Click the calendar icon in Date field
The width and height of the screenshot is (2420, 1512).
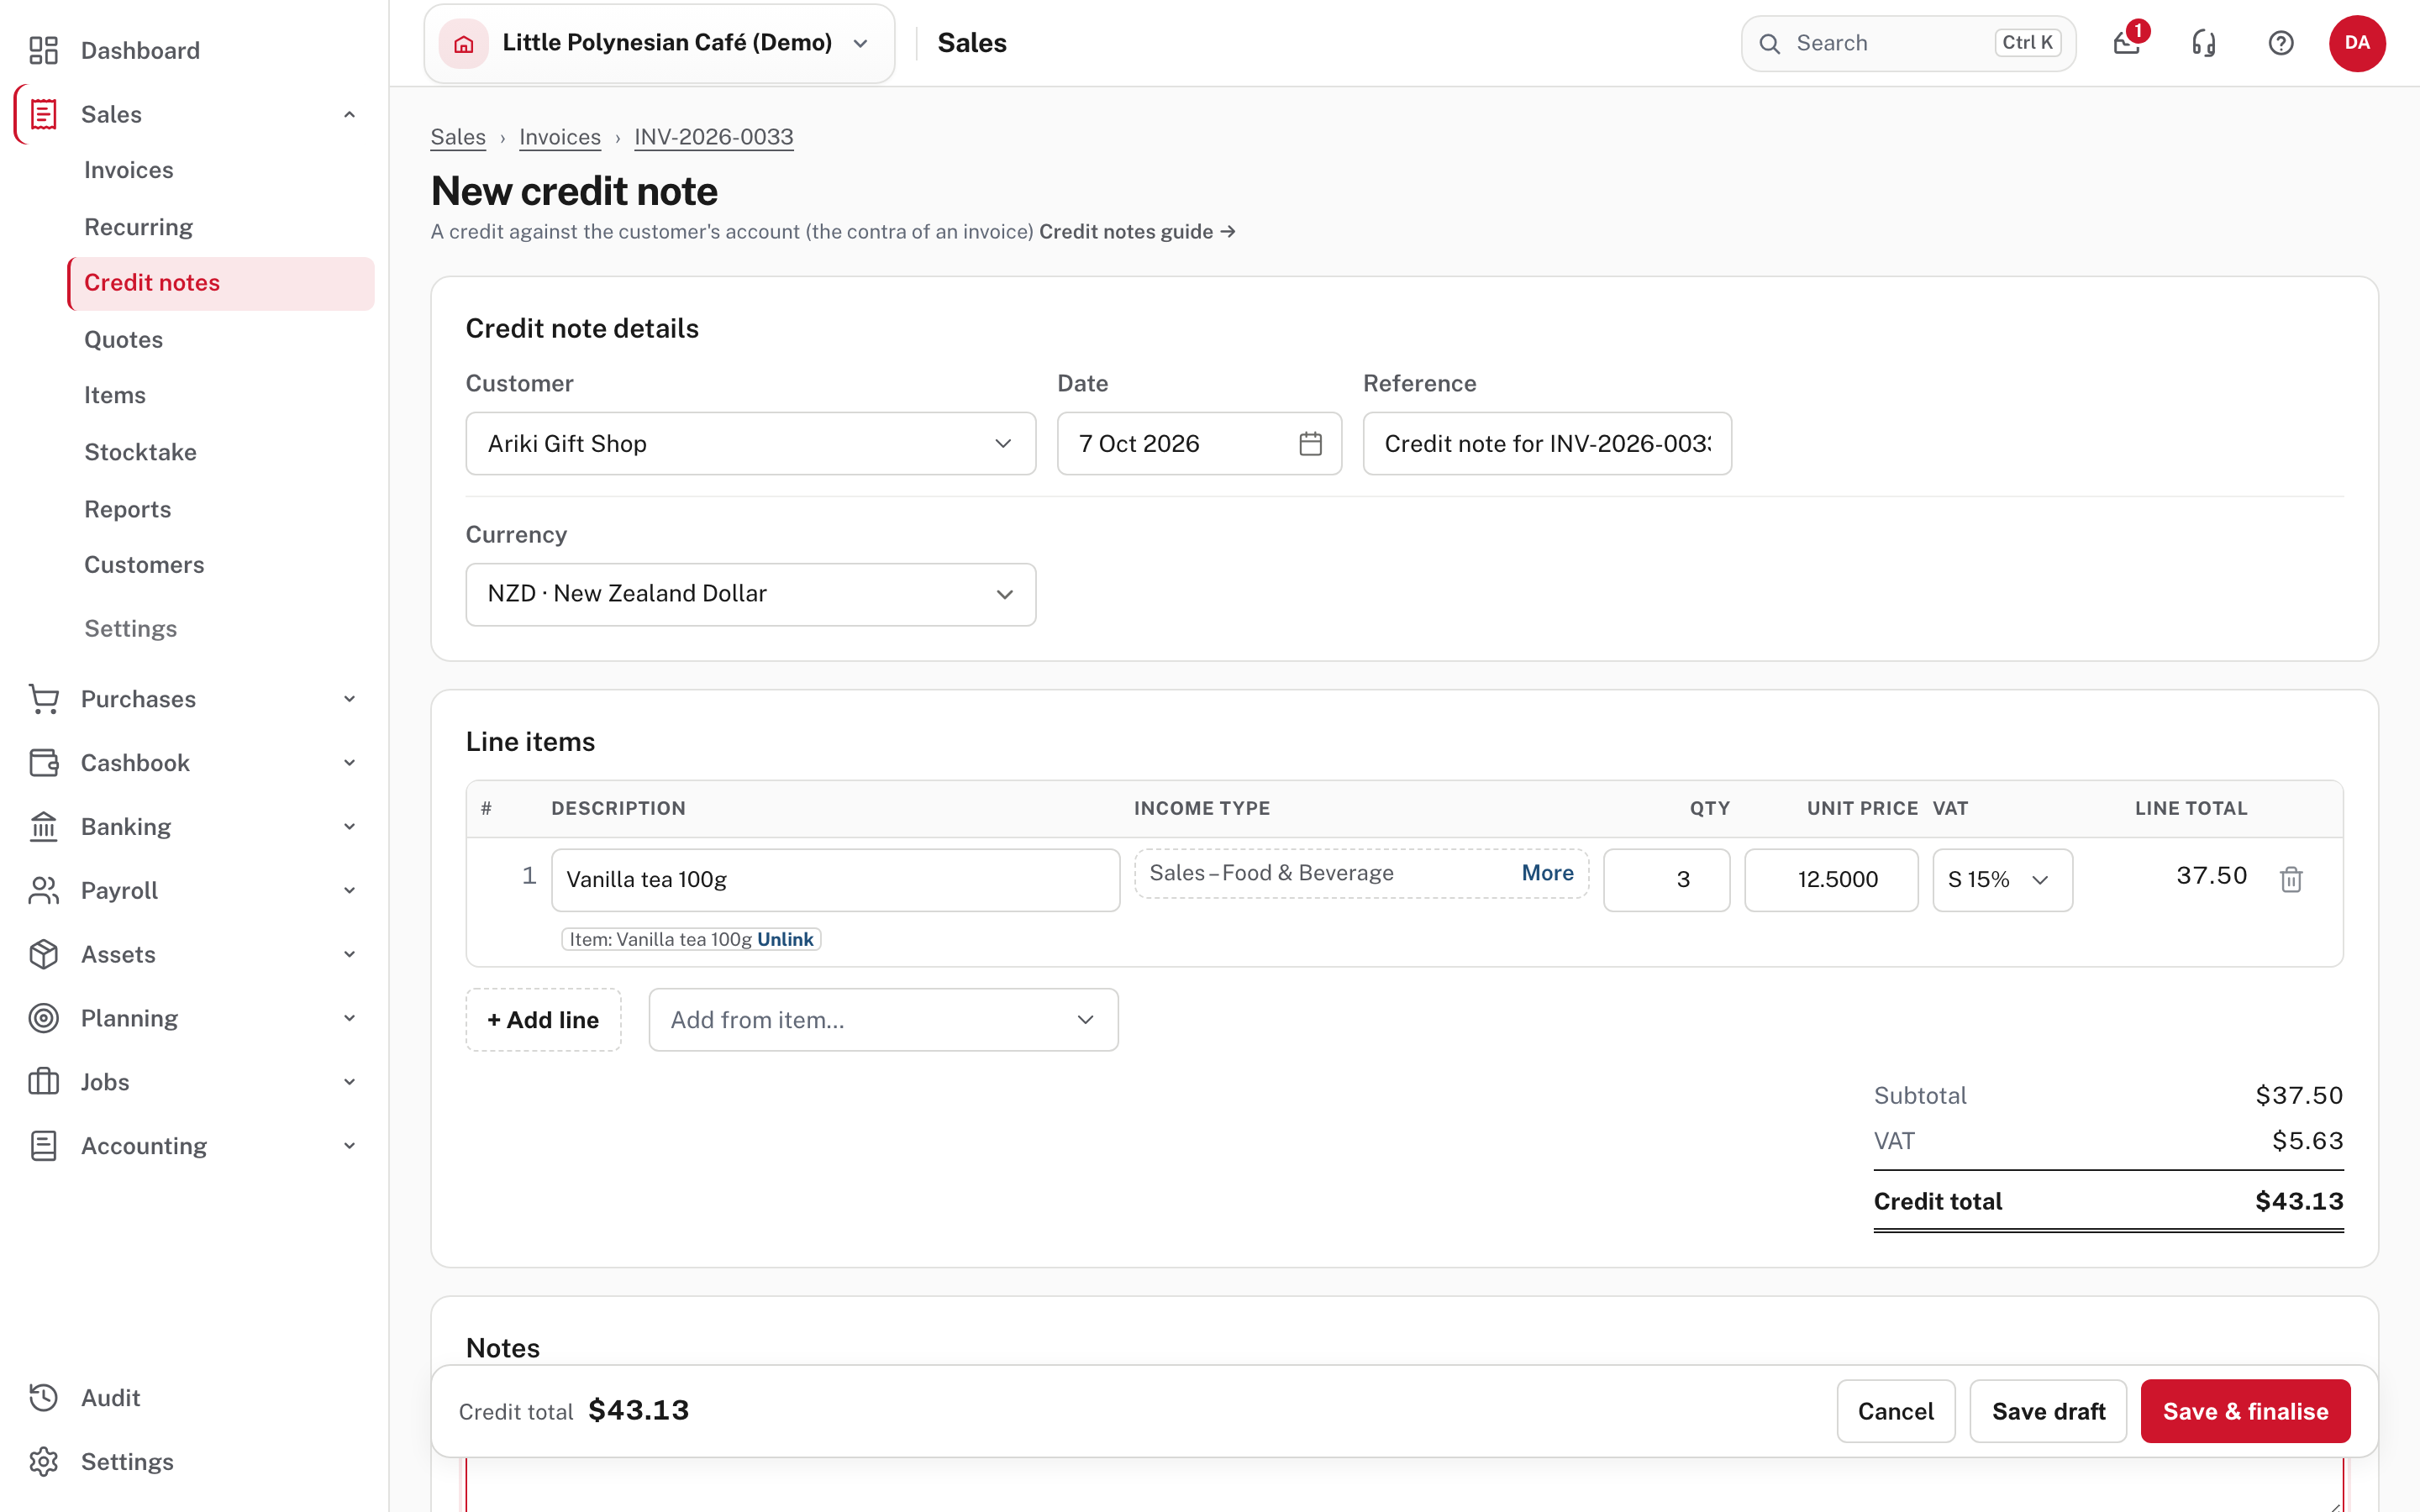pos(1310,443)
